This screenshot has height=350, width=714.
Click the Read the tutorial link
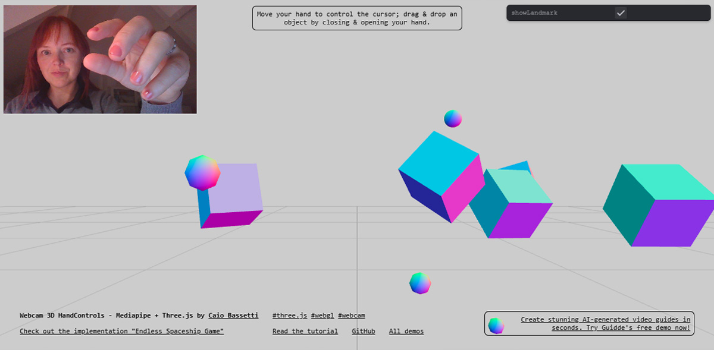[x=305, y=331]
